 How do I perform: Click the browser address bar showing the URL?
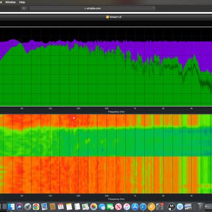(92, 8)
